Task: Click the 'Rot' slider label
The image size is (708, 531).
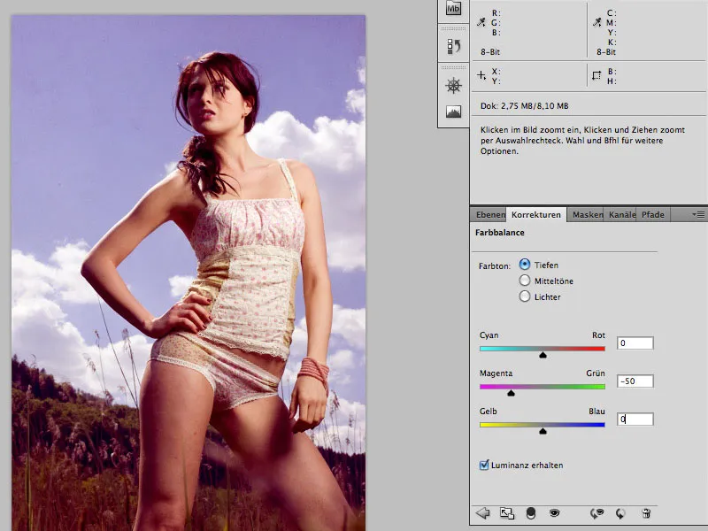Action: point(598,335)
